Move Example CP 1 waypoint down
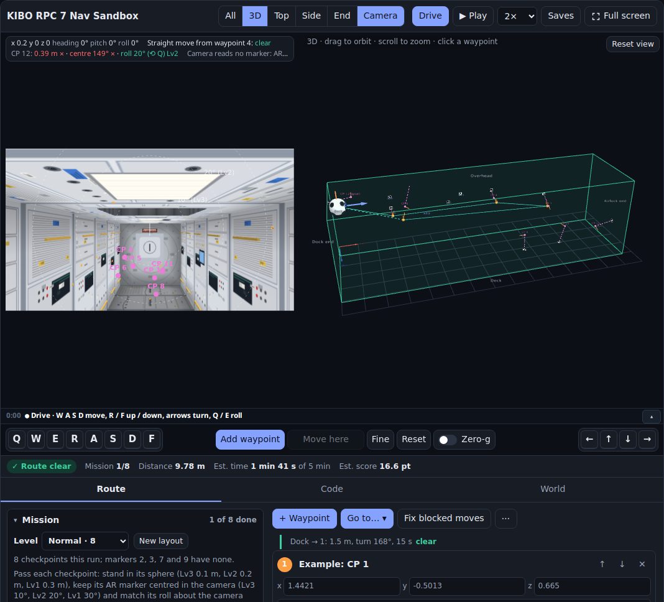664x602 pixels. (x=622, y=564)
